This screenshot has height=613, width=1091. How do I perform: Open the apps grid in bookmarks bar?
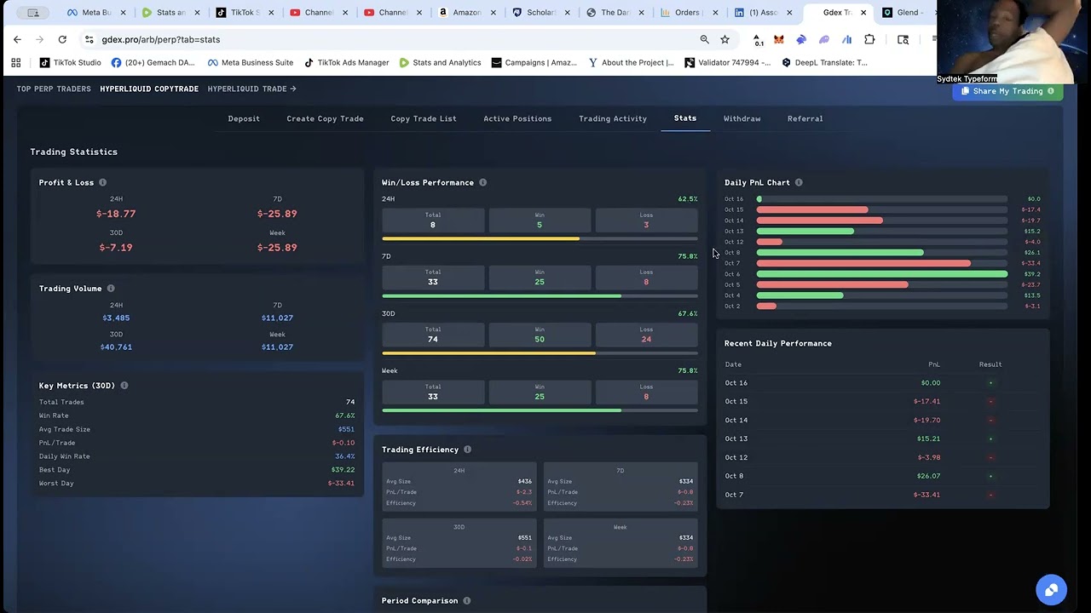click(15, 62)
